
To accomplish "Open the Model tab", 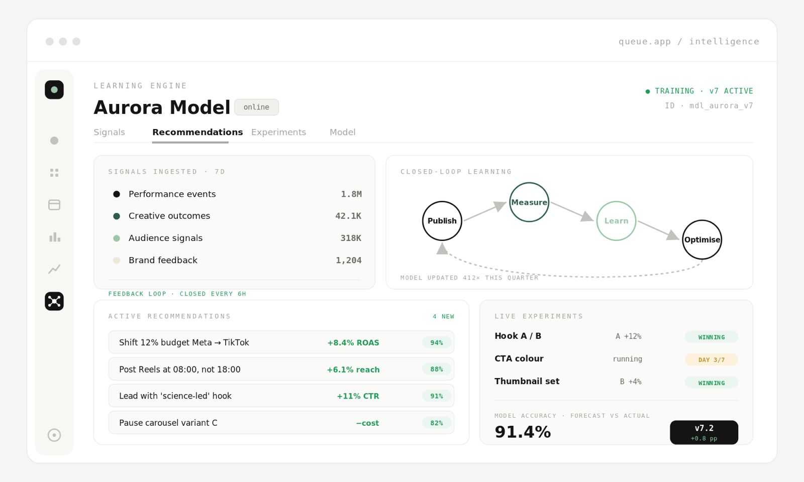I will (342, 132).
